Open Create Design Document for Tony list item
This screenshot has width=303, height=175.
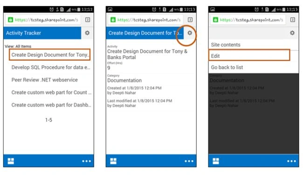50,55
